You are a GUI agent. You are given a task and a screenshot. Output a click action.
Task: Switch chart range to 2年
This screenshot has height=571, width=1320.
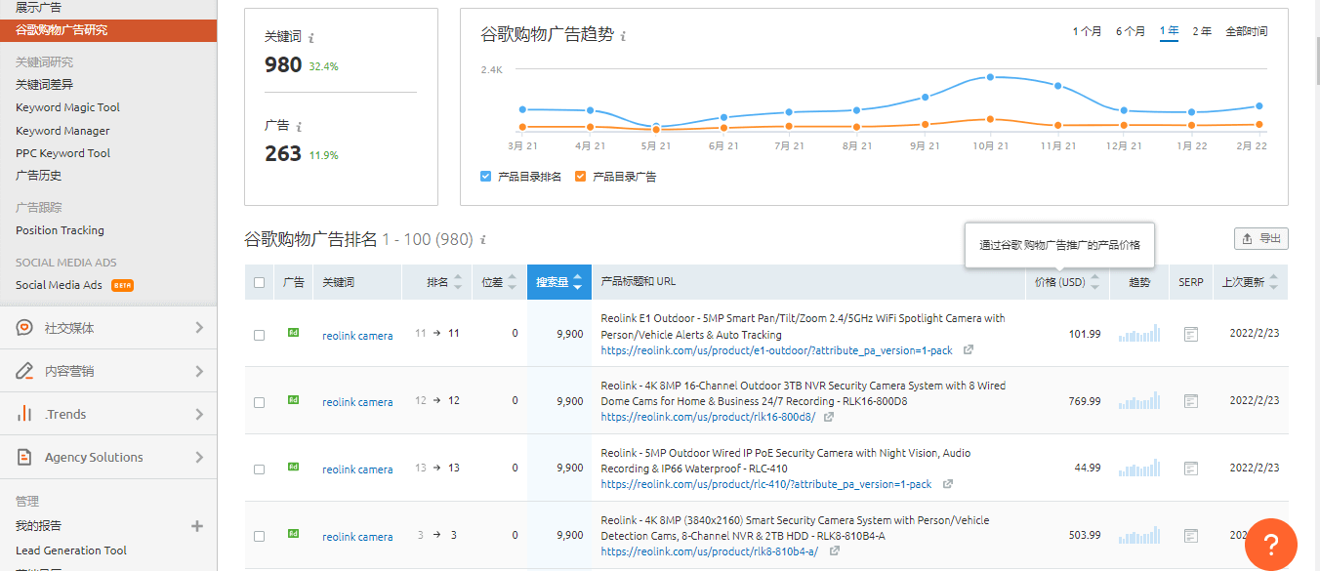click(1202, 31)
